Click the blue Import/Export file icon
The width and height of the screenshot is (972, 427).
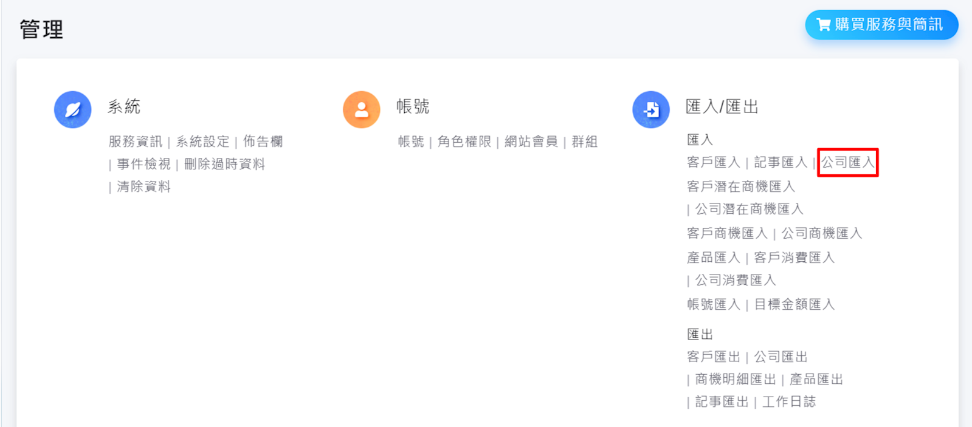651,109
